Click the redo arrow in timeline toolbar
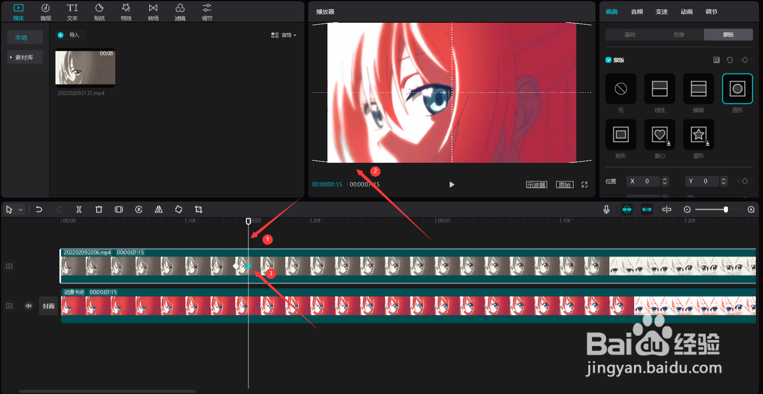The image size is (763, 394). [59, 209]
